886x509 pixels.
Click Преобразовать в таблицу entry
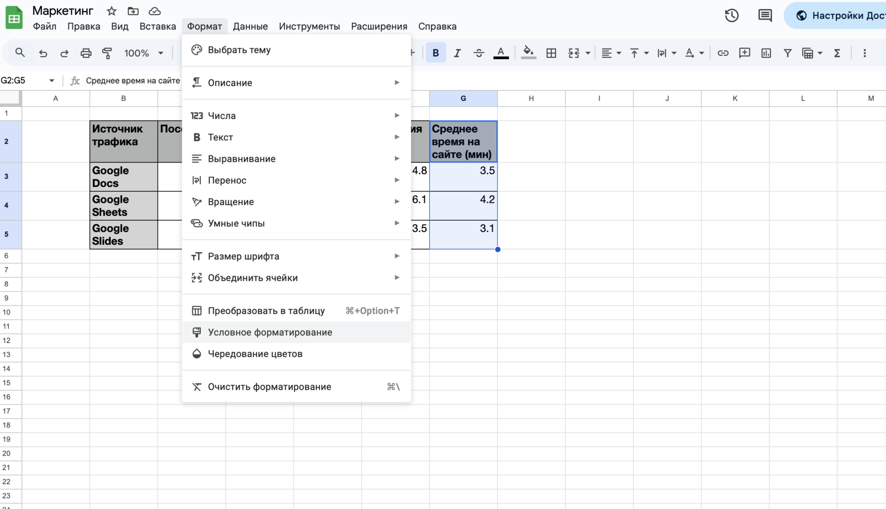click(x=296, y=311)
